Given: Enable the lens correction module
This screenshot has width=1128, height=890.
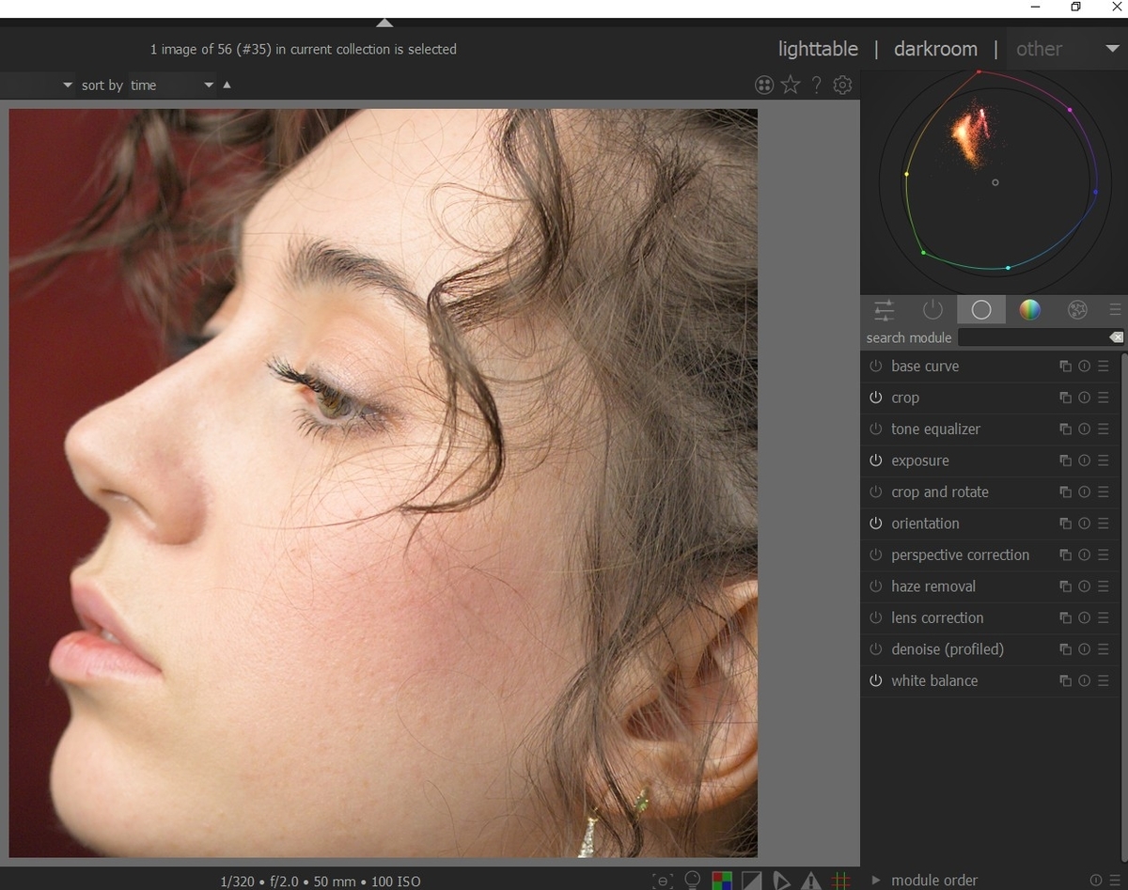Looking at the screenshot, I should (875, 618).
